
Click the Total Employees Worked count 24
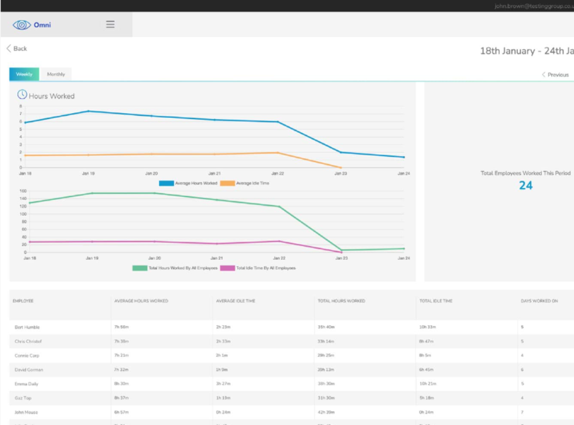526,185
